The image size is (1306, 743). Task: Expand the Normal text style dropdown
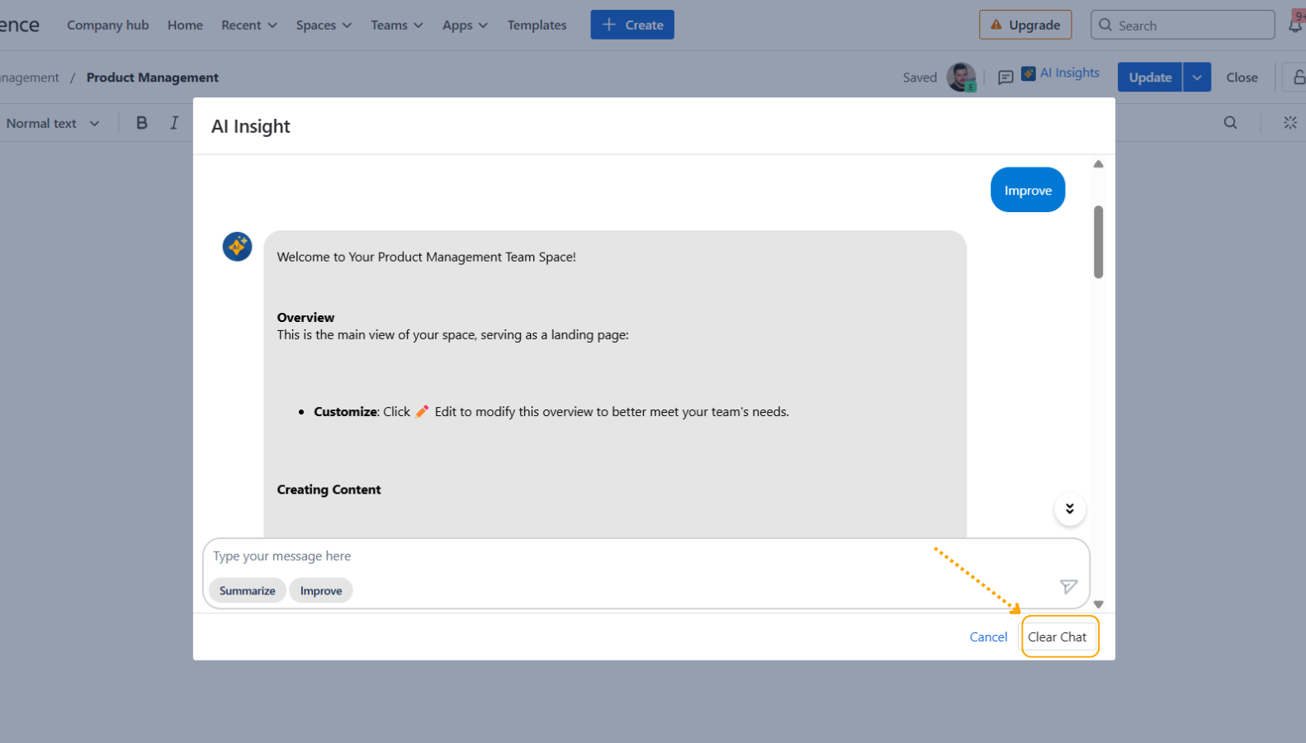53,123
